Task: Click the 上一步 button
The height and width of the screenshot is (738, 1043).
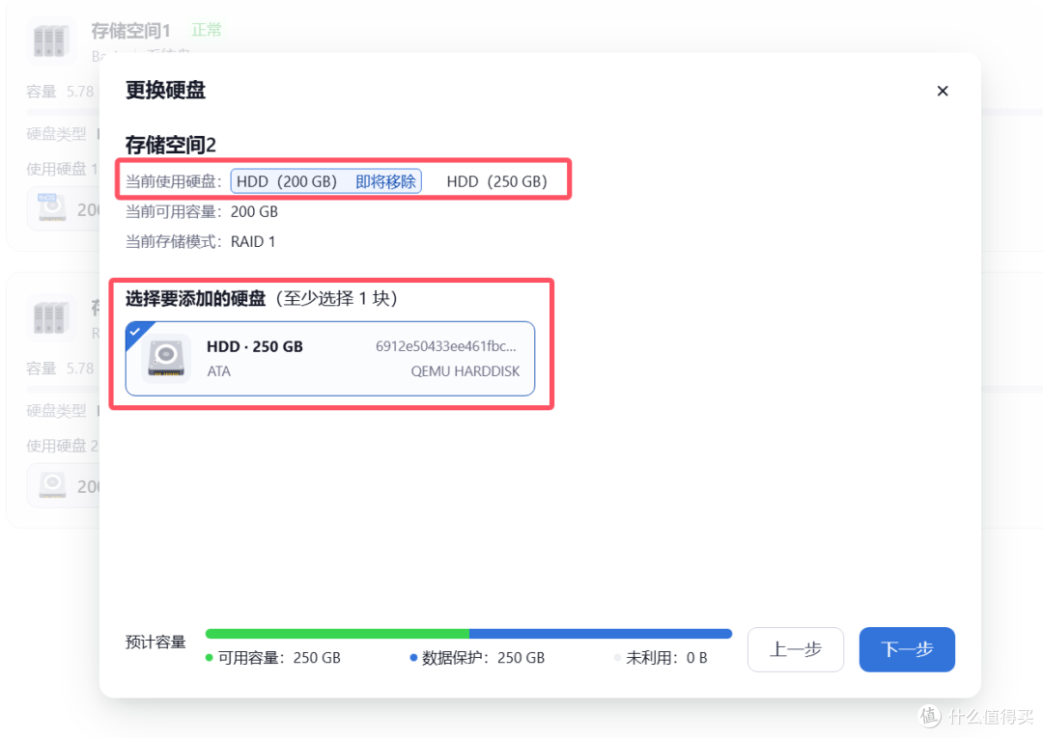Action: coord(795,649)
